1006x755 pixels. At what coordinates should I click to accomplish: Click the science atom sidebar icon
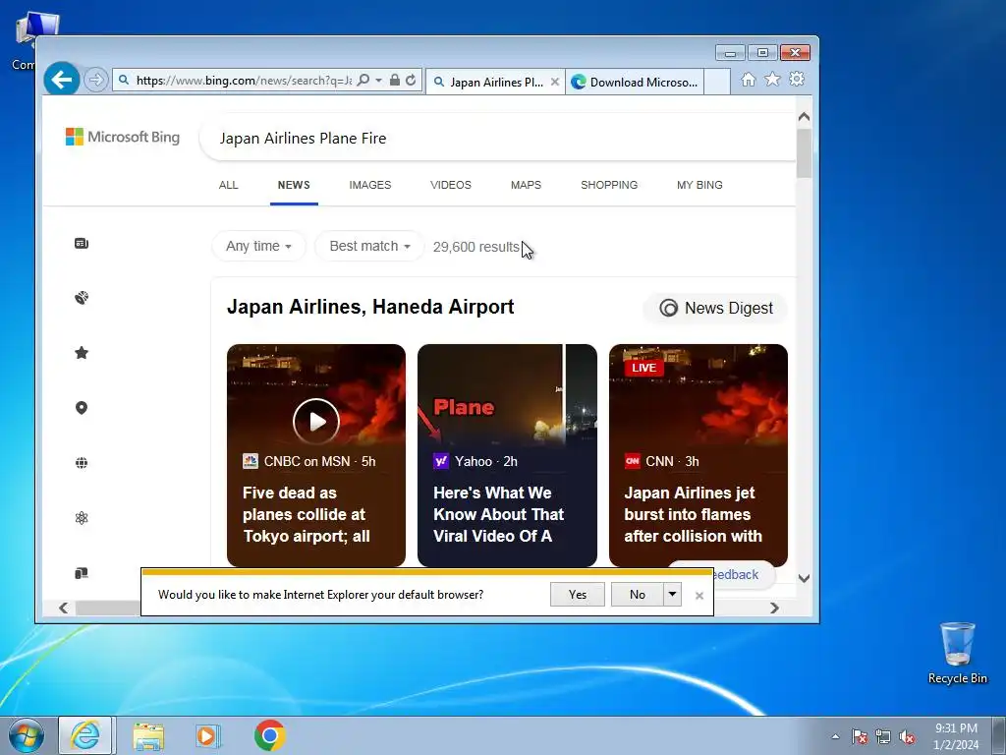click(x=82, y=518)
